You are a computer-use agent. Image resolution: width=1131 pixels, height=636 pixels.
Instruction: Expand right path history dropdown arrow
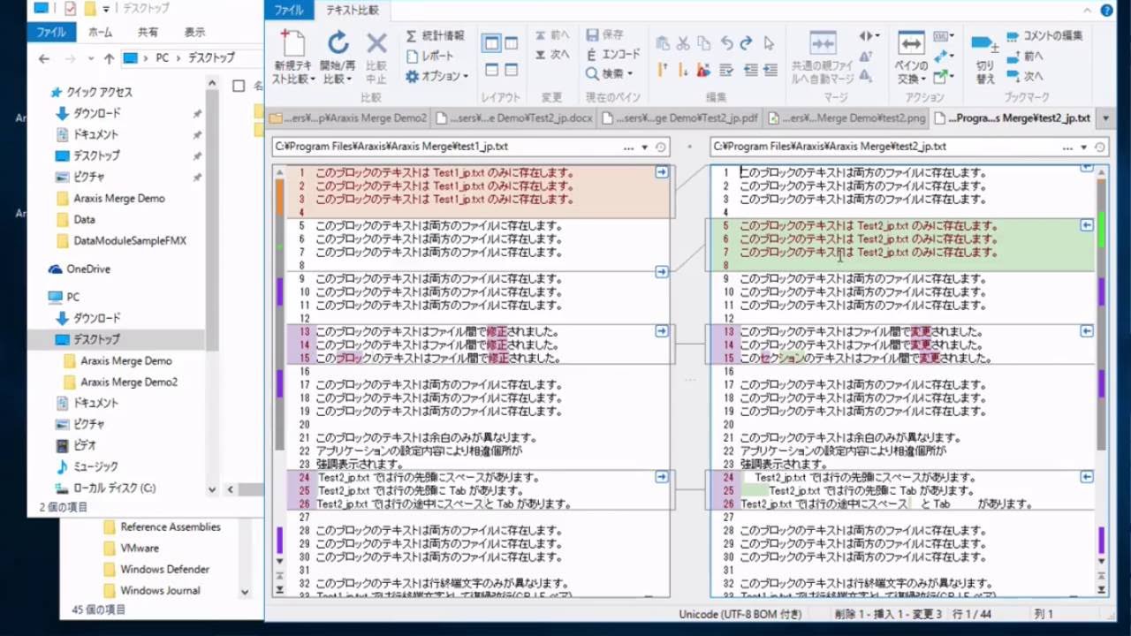click(x=1084, y=148)
